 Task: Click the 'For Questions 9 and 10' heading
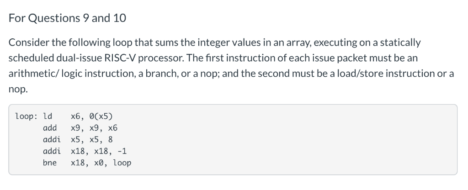(x=67, y=18)
